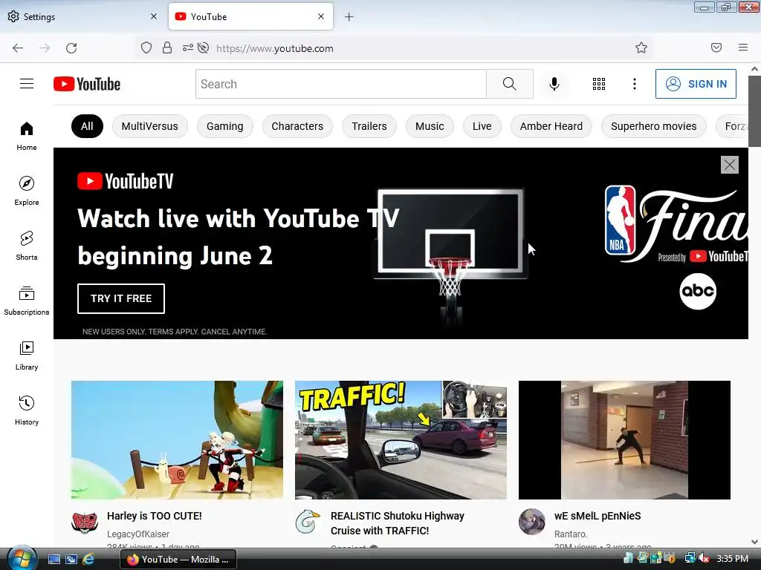Image resolution: width=761 pixels, height=570 pixels.
Task: Select the Live filter chip
Action: point(482,126)
